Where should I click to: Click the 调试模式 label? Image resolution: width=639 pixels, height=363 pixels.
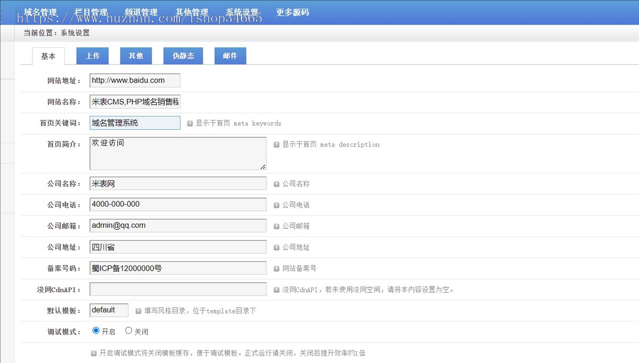click(x=64, y=332)
